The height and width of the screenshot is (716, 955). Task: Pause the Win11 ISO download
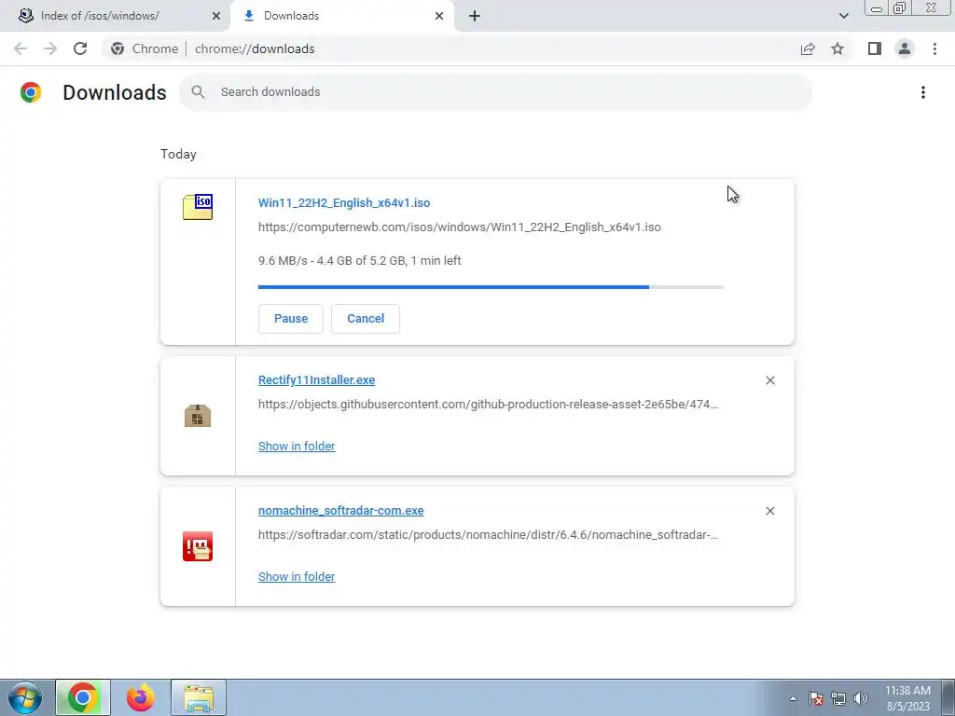(291, 319)
